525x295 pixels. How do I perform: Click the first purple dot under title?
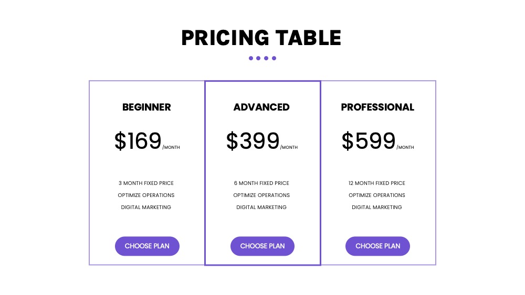(x=251, y=58)
